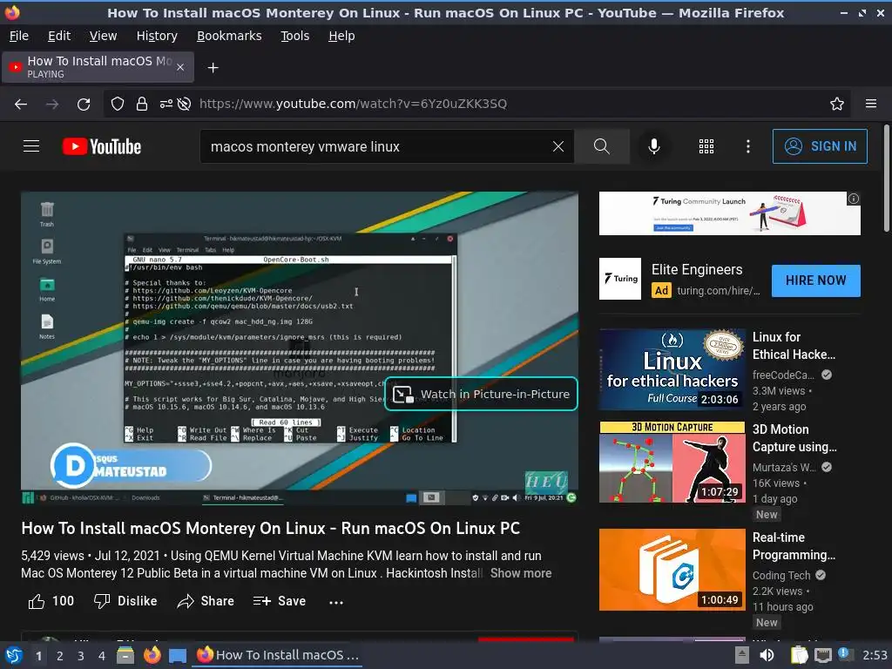Click the Dislike button
This screenshot has width=892, height=669.
pyautogui.click(x=125, y=601)
